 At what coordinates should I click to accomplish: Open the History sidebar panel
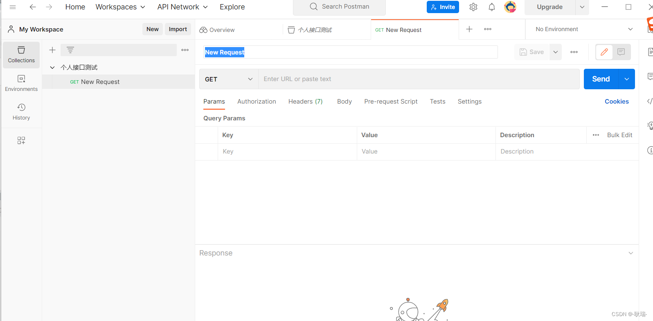click(x=21, y=112)
